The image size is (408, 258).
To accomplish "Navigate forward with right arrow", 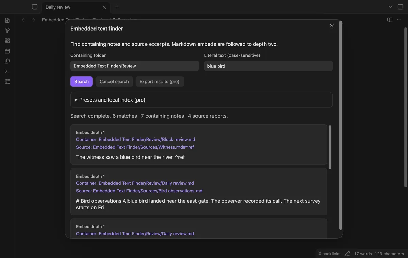I will pyautogui.click(x=33, y=20).
